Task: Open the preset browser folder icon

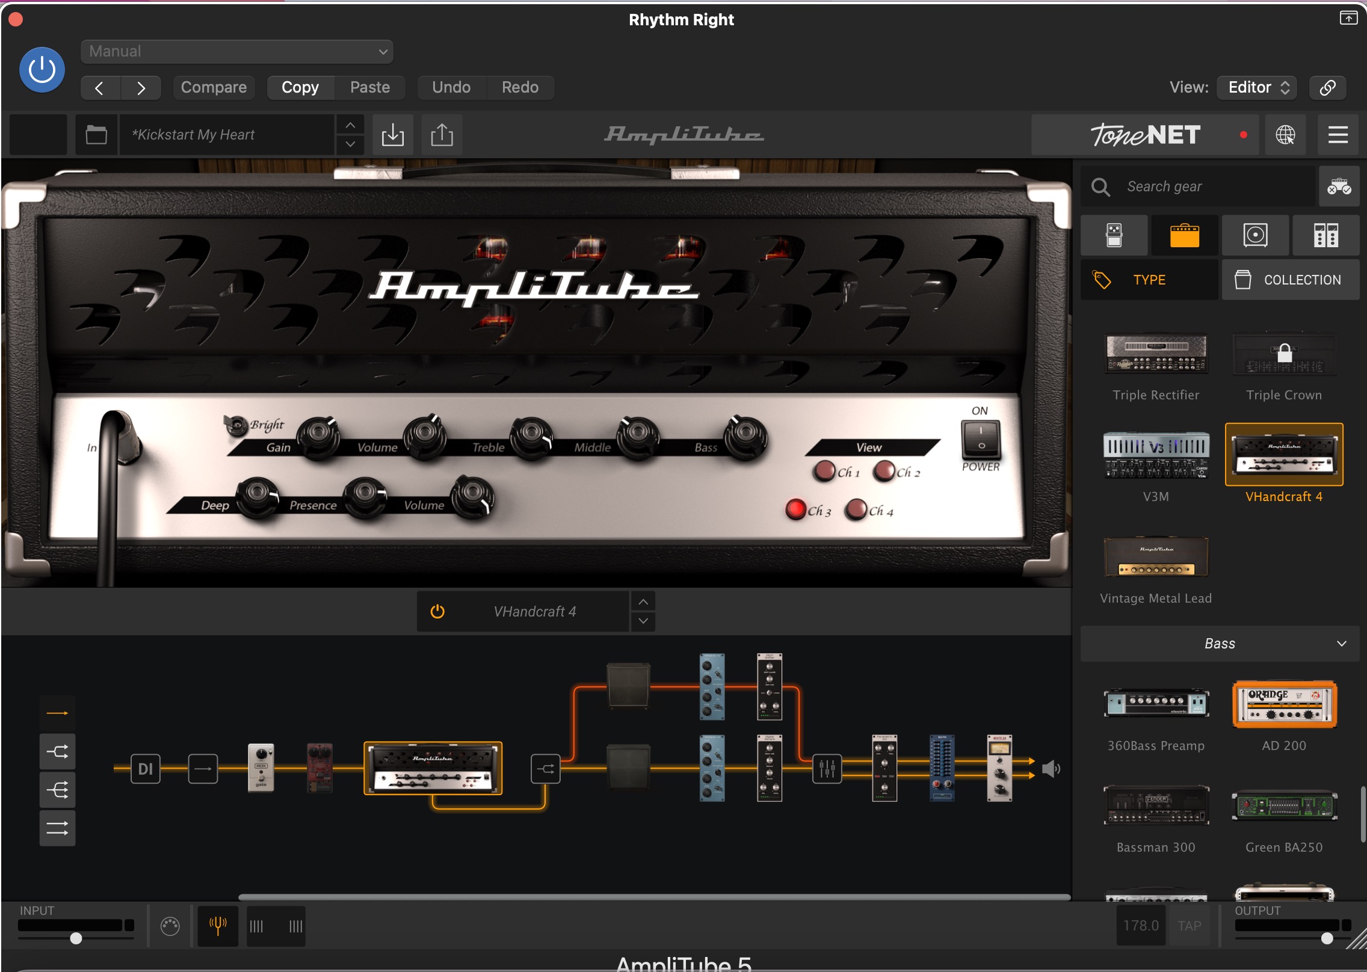Action: coord(96,135)
